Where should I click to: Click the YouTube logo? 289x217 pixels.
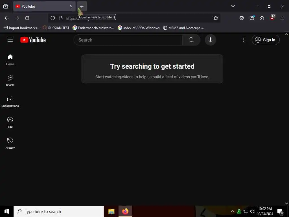tap(33, 40)
